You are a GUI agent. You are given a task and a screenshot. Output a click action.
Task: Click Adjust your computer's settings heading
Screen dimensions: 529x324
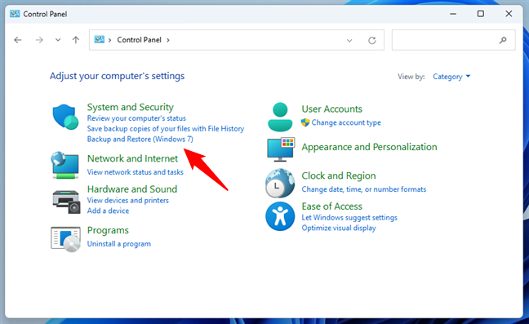(117, 76)
